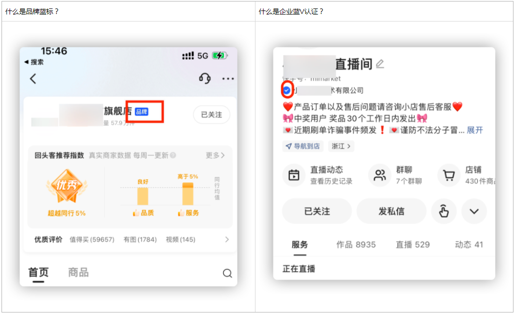
Task: Expand the down-chevron circle button
Action: point(474,211)
